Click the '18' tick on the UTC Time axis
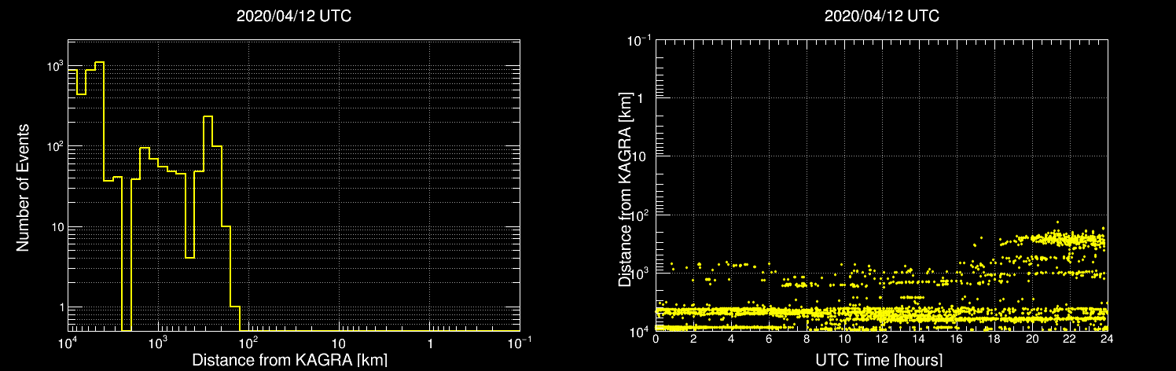This screenshot has height=371, width=1176. click(994, 339)
